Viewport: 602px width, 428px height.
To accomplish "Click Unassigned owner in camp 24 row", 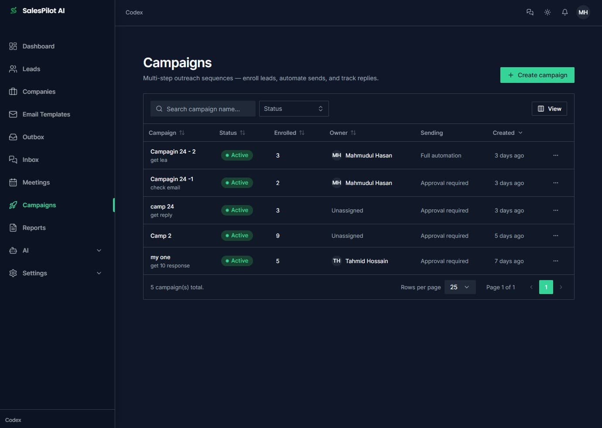I will (x=347, y=210).
